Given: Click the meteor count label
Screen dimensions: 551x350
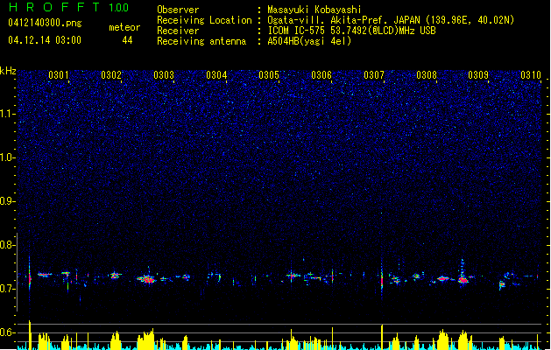Looking at the screenshot, I should pyautogui.click(x=124, y=27).
